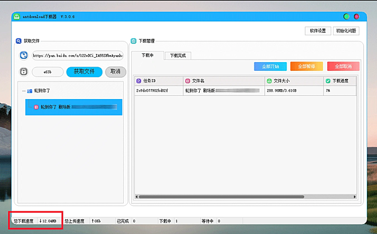This screenshot has width=377, height=234.
Task: Select the file name cell 轮到你了 剧场版 in table
Action: (x=224, y=90)
